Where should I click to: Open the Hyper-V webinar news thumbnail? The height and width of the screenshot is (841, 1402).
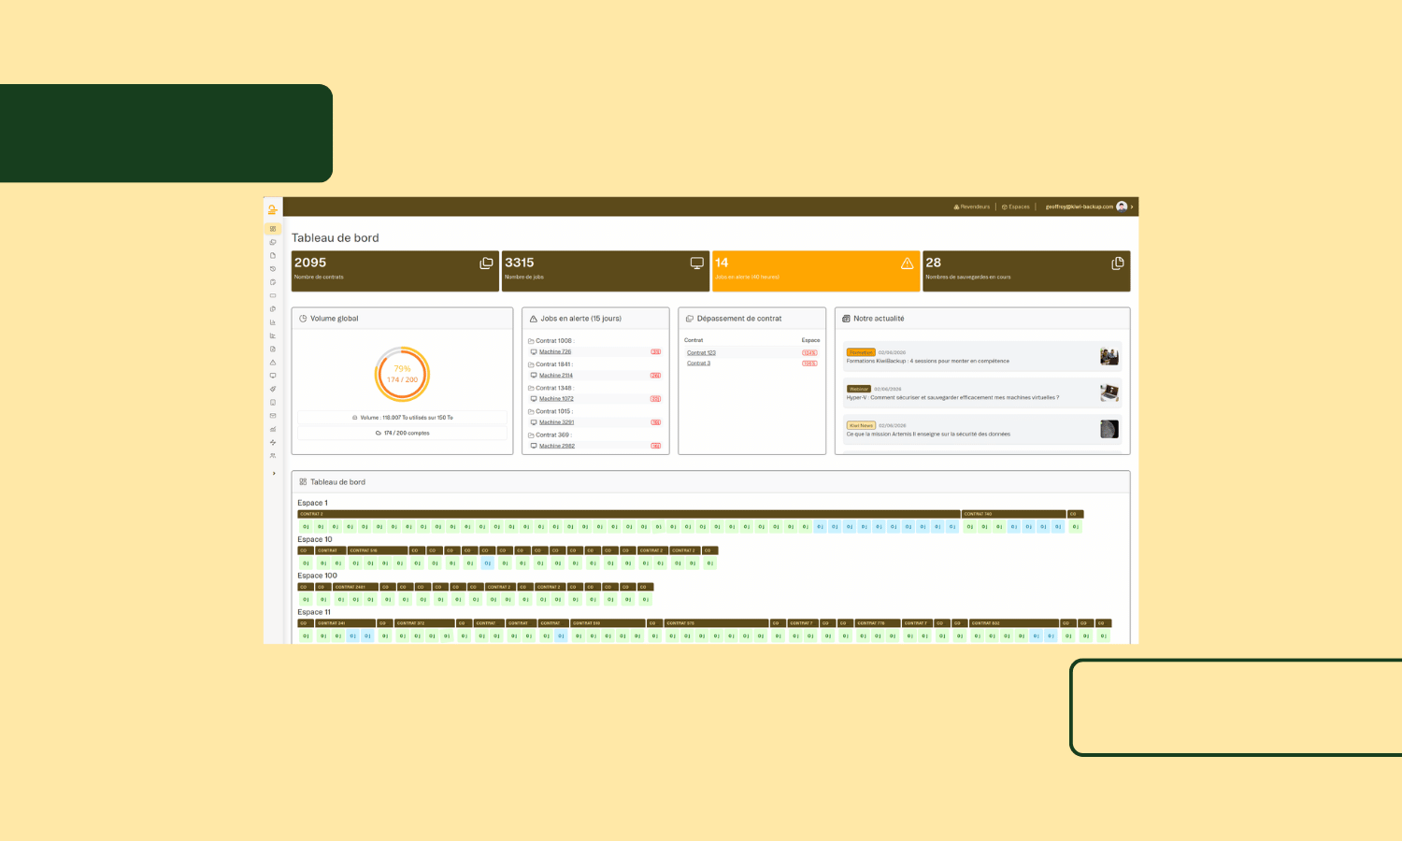(1109, 392)
